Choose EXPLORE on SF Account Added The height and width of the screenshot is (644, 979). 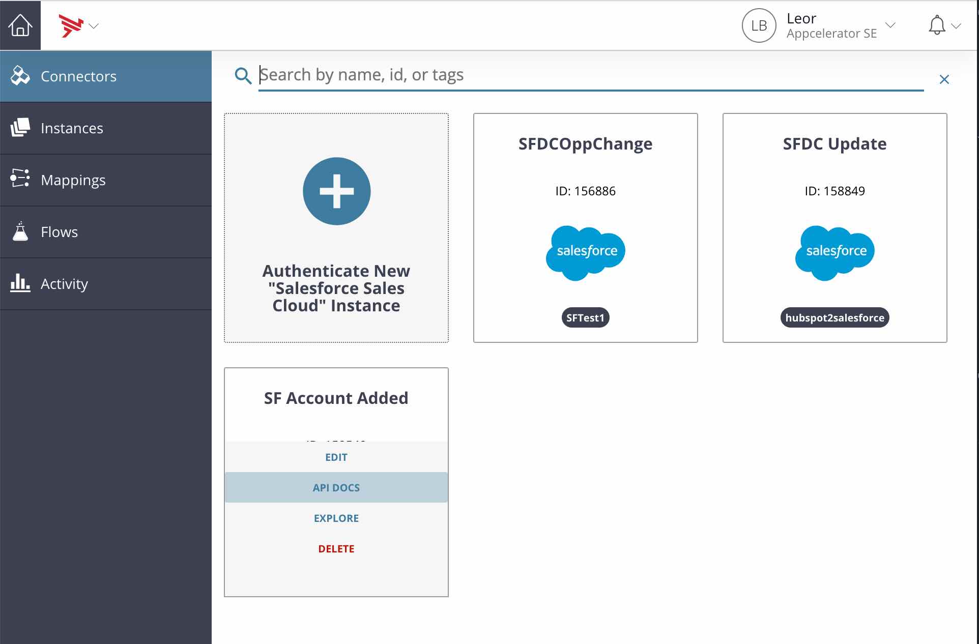coord(336,518)
